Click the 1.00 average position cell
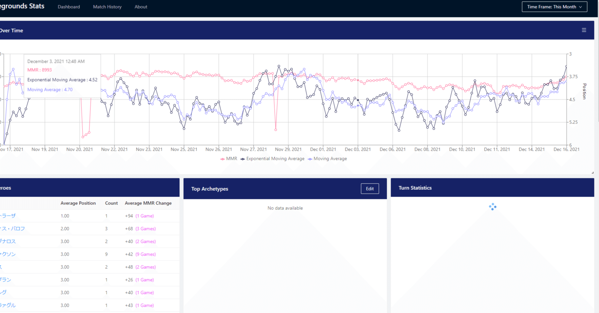This screenshot has width=599, height=313. point(65,216)
